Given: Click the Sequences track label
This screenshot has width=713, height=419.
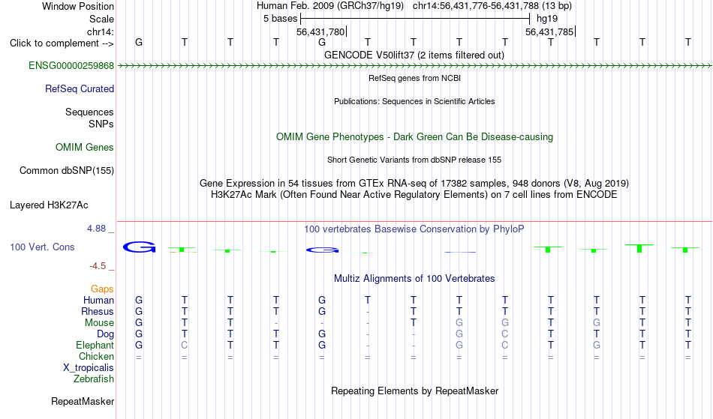Looking at the screenshot, I should coord(89,112).
